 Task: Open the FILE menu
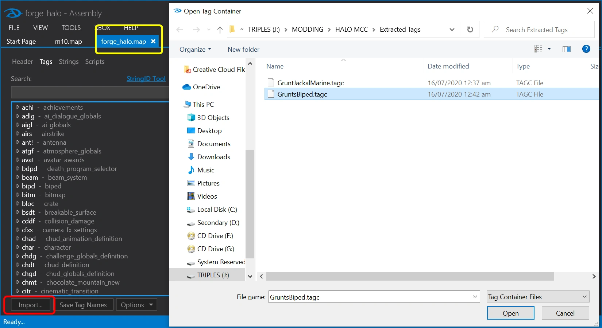click(x=14, y=28)
